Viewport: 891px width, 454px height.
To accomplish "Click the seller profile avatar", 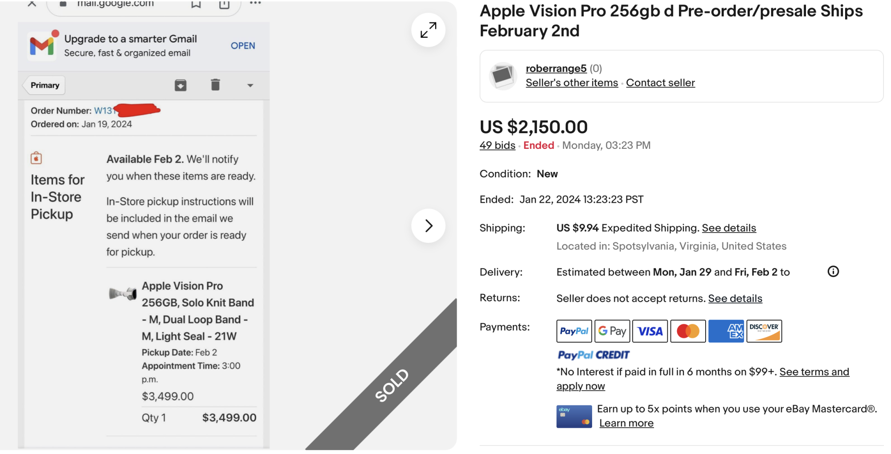I will point(503,76).
